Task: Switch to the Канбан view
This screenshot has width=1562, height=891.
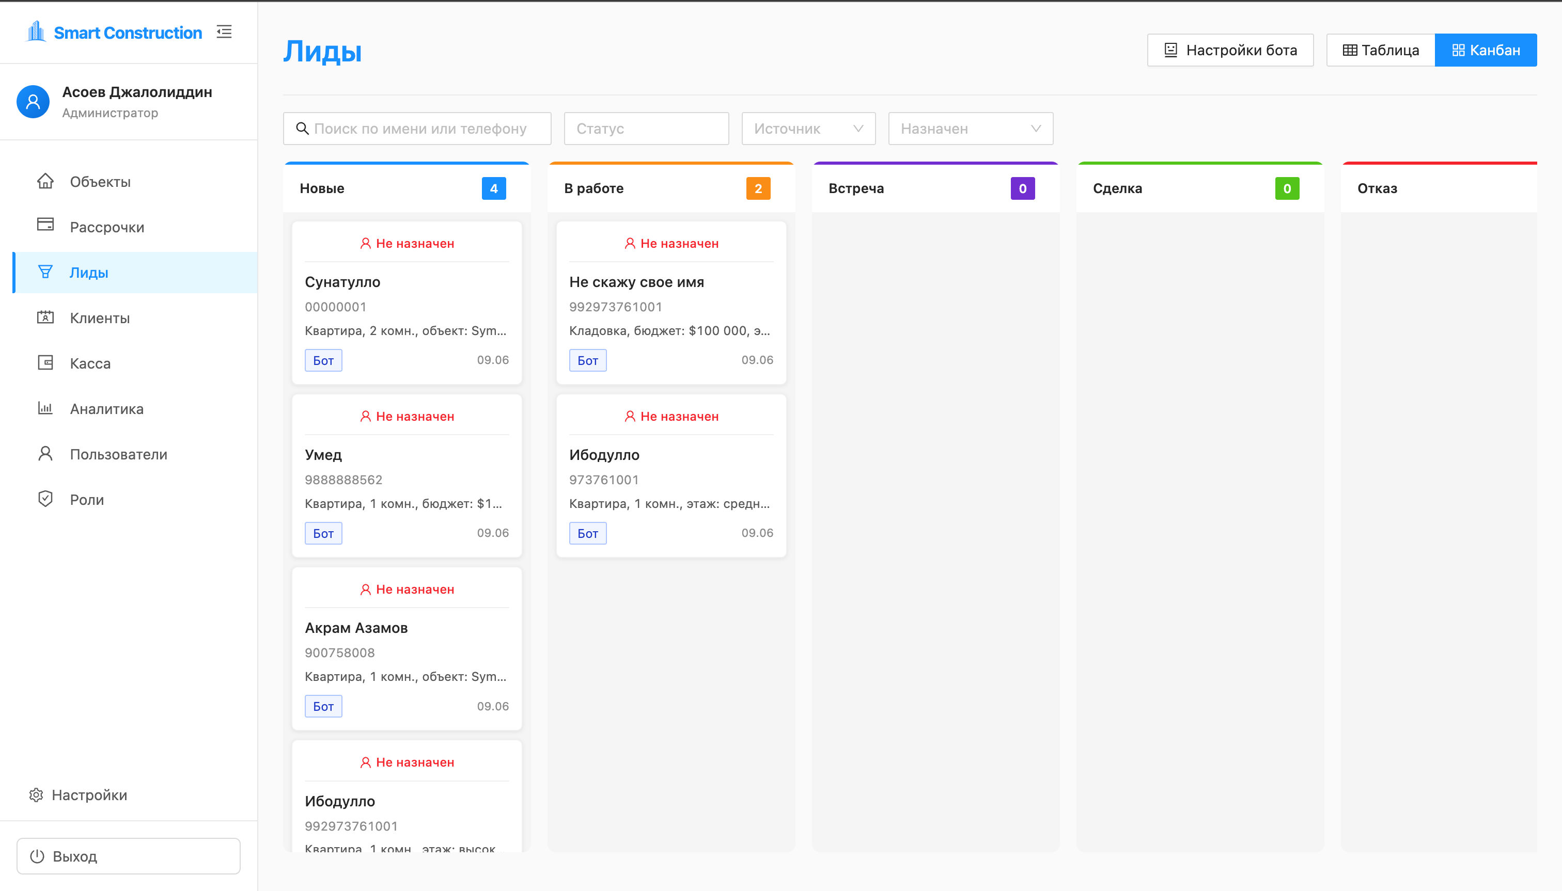Action: point(1486,50)
